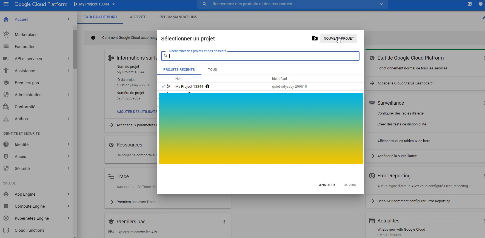Expand the API et services submenu chevron
This screenshot has height=238, width=485.
click(x=68, y=58)
